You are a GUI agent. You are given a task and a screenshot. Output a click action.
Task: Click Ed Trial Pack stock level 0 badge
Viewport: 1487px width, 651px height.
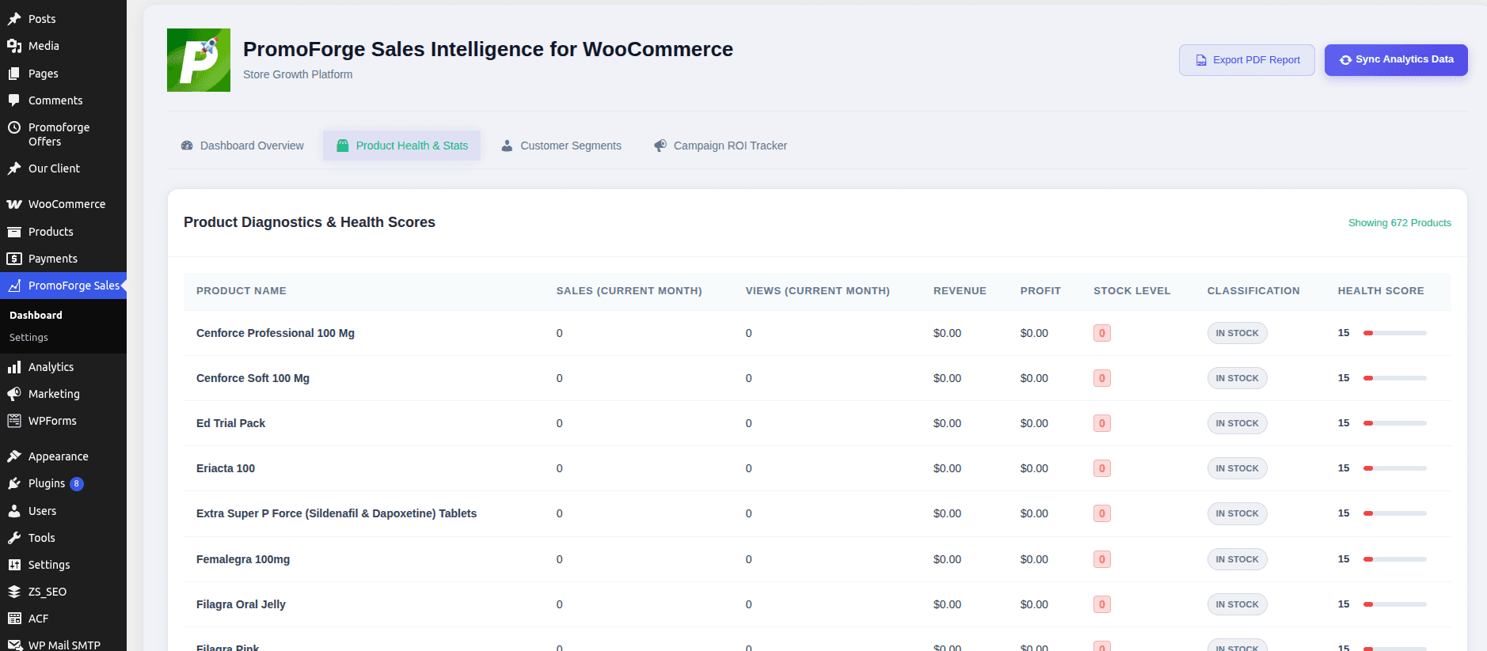tap(1102, 423)
